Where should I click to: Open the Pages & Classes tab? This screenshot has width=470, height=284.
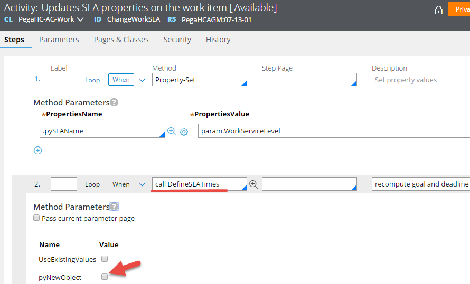click(121, 40)
